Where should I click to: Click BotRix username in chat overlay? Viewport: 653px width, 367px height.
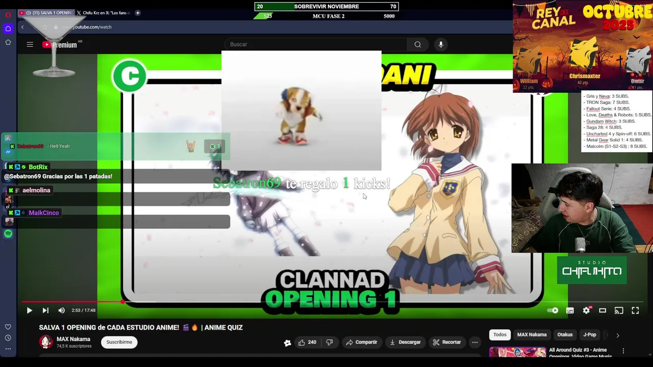pos(38,167)
